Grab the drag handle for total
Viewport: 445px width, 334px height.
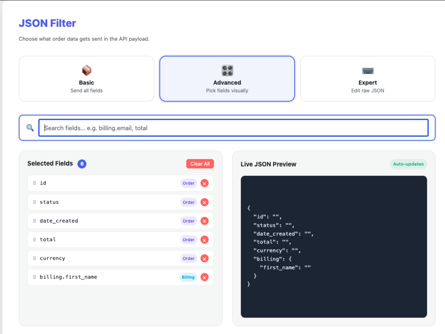34,239
